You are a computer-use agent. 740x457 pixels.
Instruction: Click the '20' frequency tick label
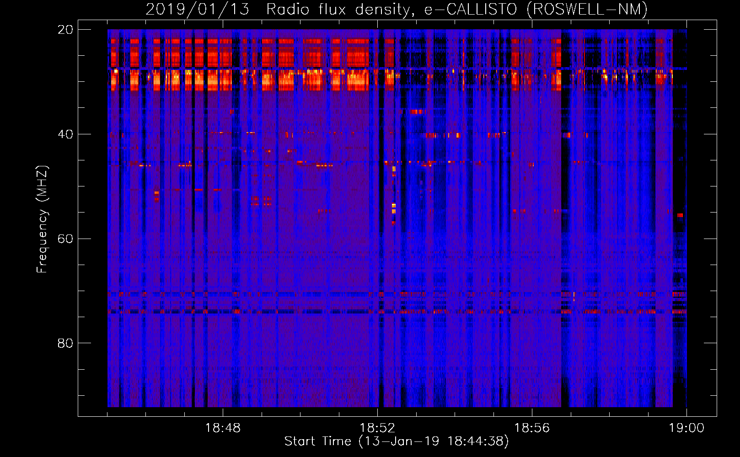pyautogui.click(x=65, y=30)
